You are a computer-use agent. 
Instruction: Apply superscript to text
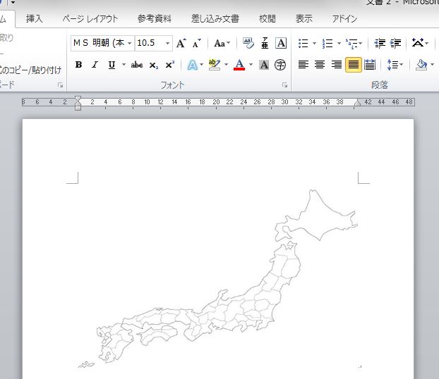click(169, 65)
